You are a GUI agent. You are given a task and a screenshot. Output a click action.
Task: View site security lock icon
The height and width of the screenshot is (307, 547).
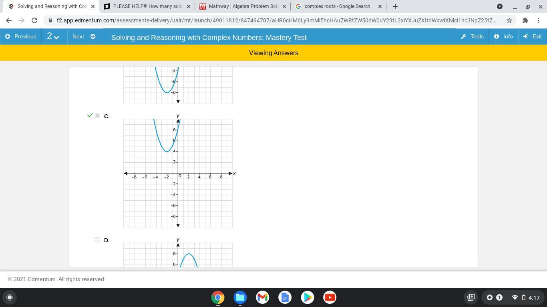click(x=50, y=20)
